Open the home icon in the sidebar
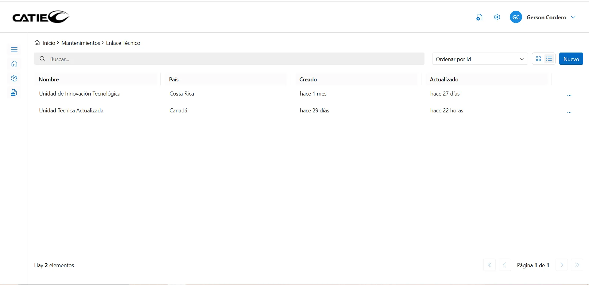This screenshot has height=285, width=589. point(14,64)
